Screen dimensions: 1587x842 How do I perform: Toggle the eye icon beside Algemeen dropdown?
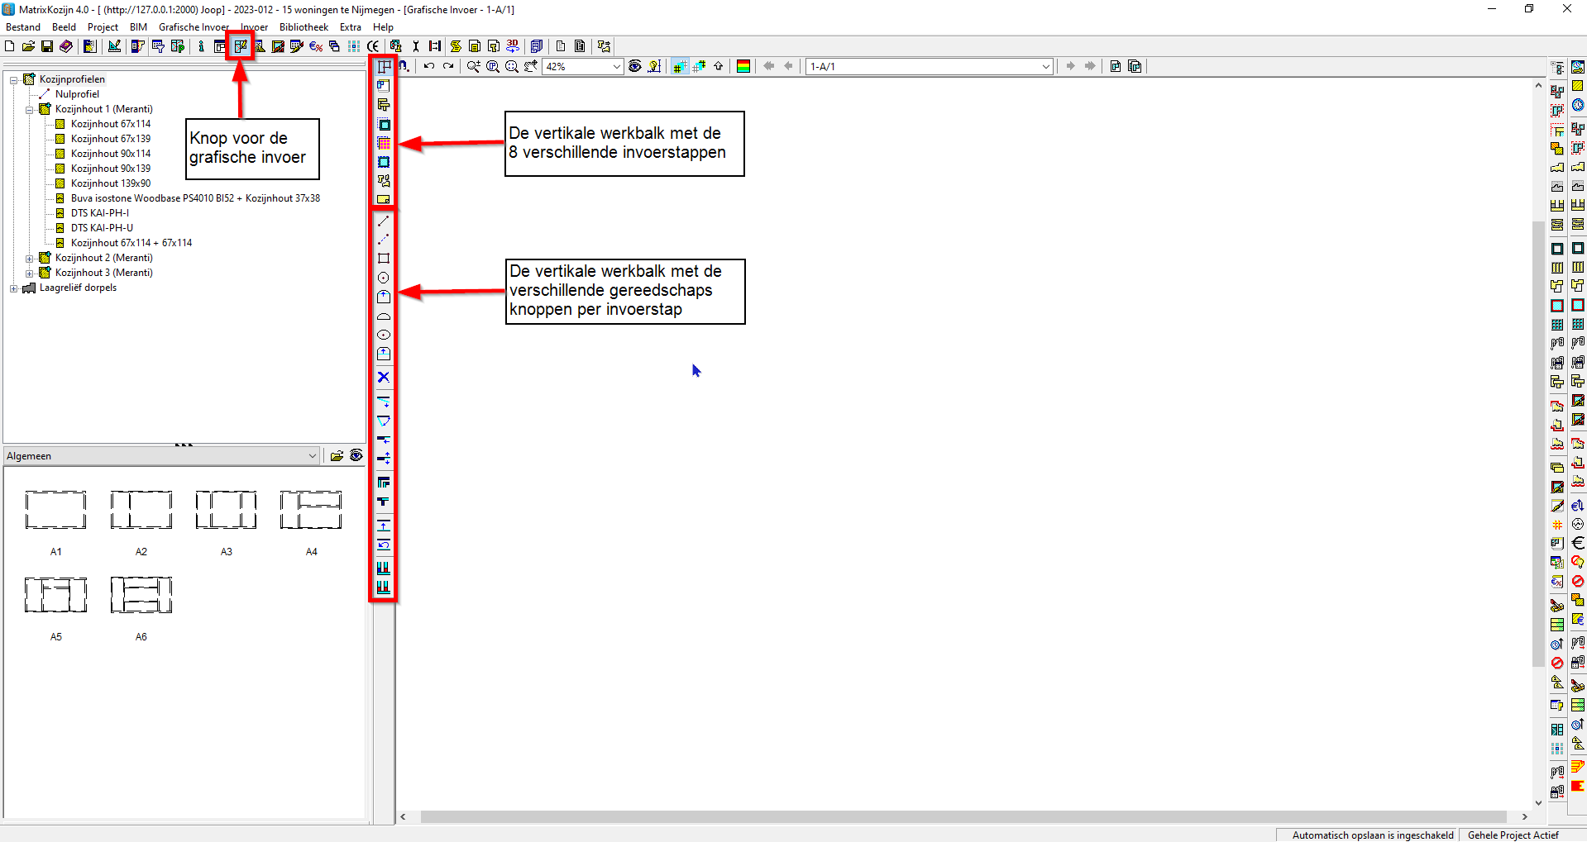coord(356,455)
